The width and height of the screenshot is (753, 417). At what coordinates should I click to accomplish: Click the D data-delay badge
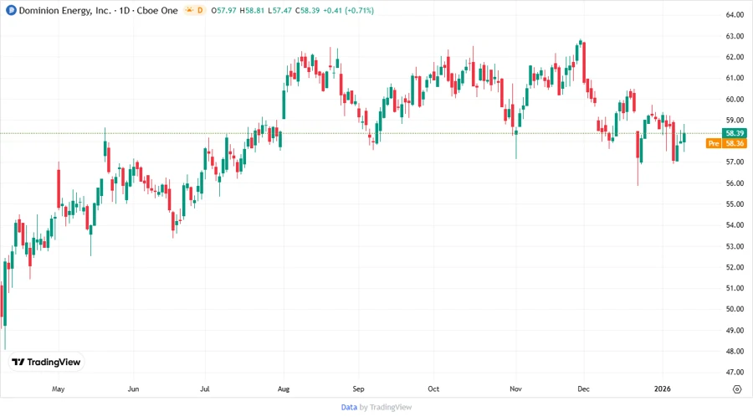(200, 10)
